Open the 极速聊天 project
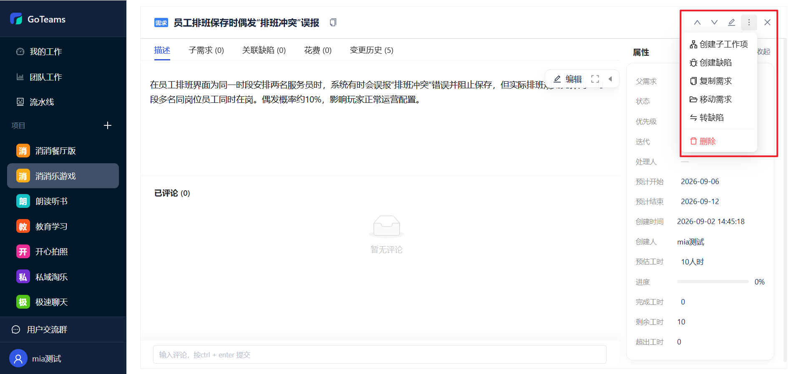The image size is (801, 374). 63,302
